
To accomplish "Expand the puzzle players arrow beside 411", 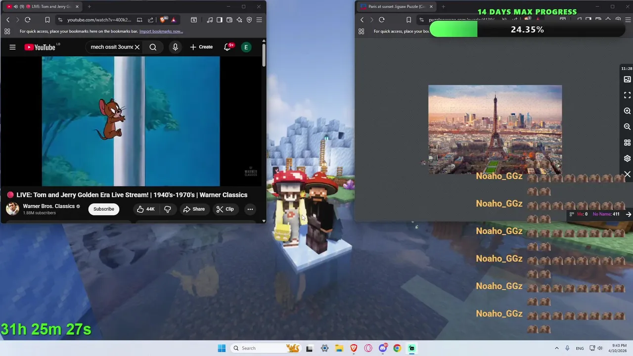I will pos(628,214).
